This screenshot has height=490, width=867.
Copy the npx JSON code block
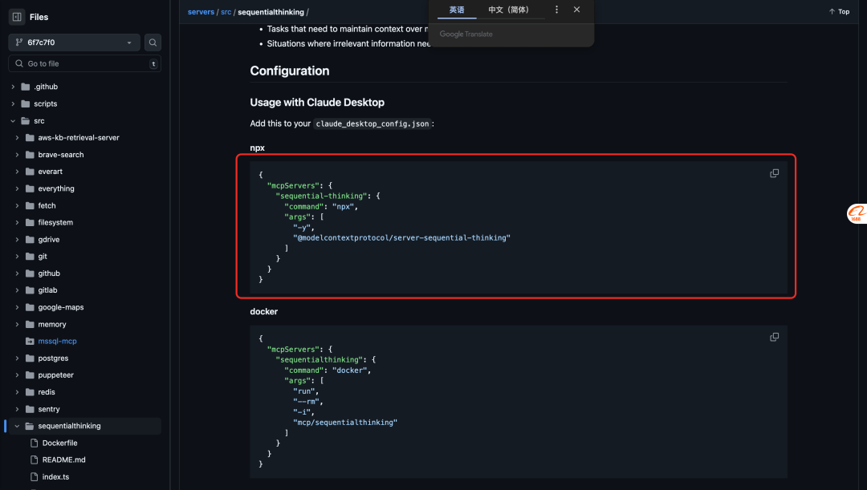point(774,173)
